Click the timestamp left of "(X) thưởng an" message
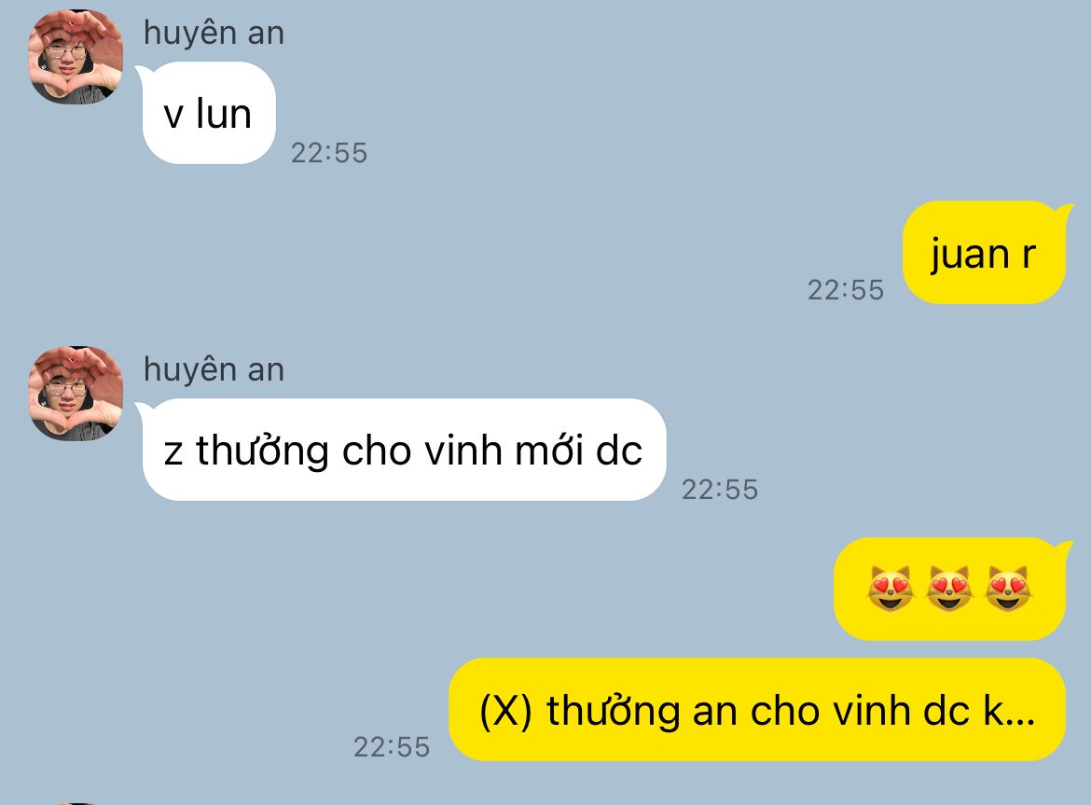 coord(392,747)
